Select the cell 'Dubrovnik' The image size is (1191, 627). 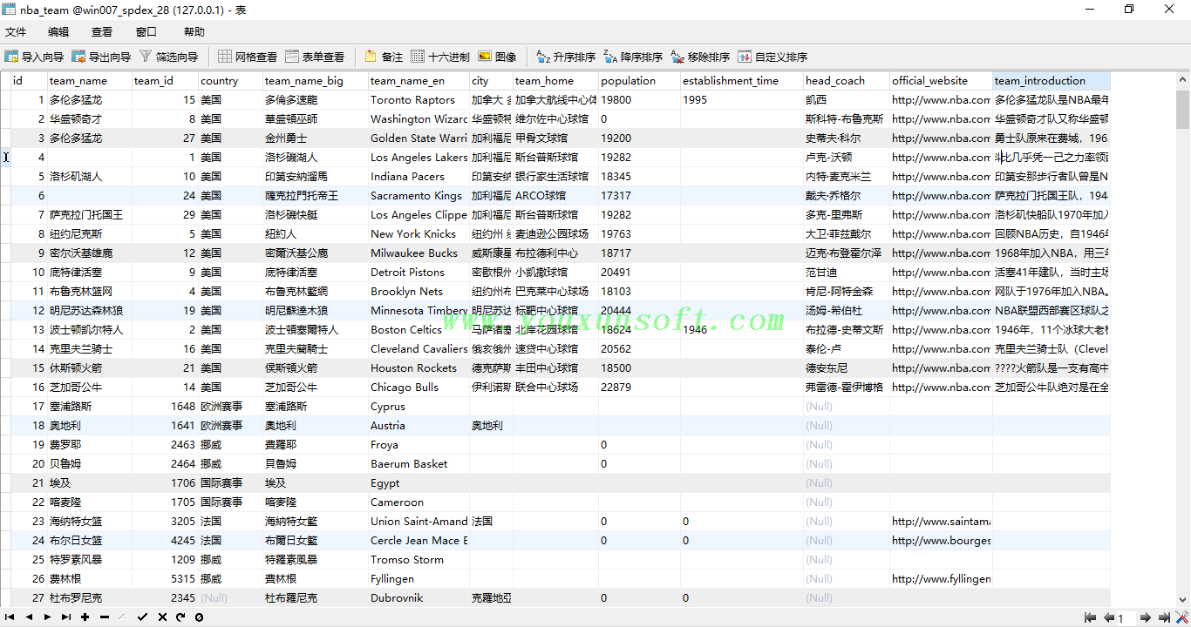(419, 598)
